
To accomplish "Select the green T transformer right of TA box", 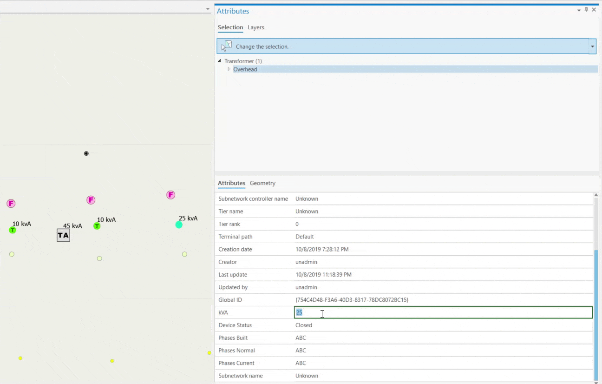I will tap(97, 226).
